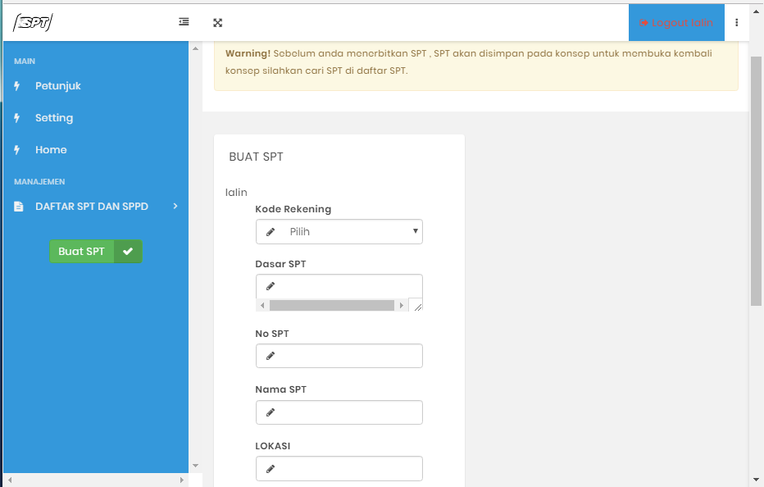Click the lightning icon beside Petunjuk
Screen dimensions: 764x487
17,86
